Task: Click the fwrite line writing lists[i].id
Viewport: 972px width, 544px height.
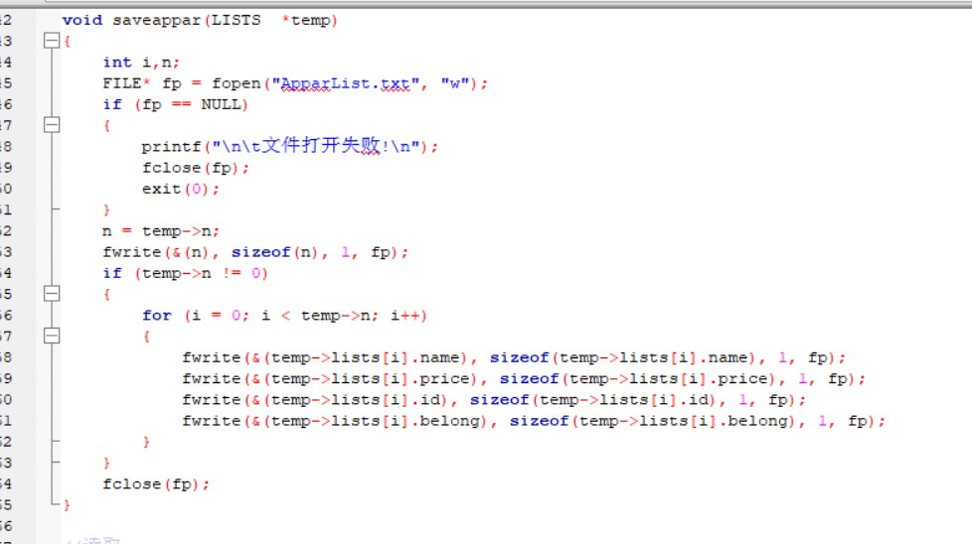Action: pos(494,399)
